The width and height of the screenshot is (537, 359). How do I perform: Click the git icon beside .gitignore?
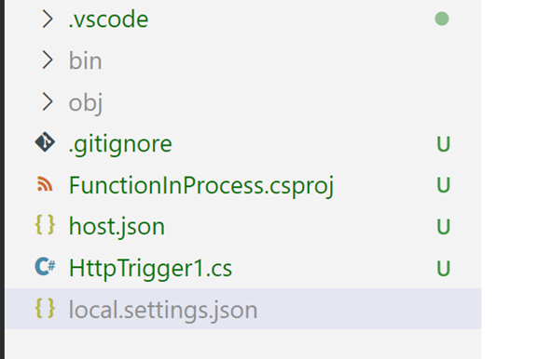pyautogui.click(x=45, y=142)
